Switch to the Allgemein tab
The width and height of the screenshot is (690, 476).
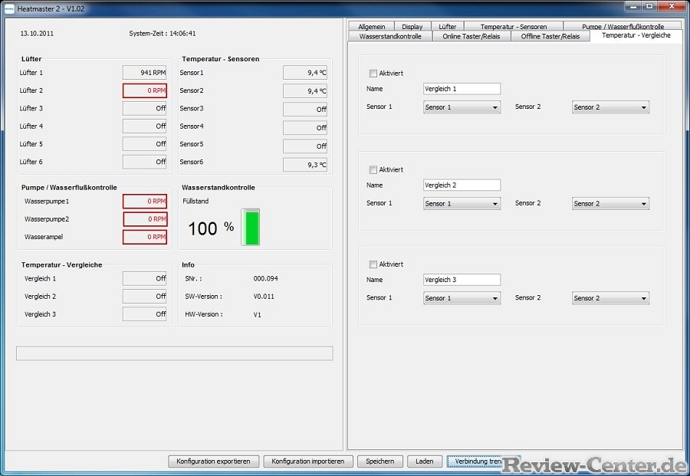371,26
